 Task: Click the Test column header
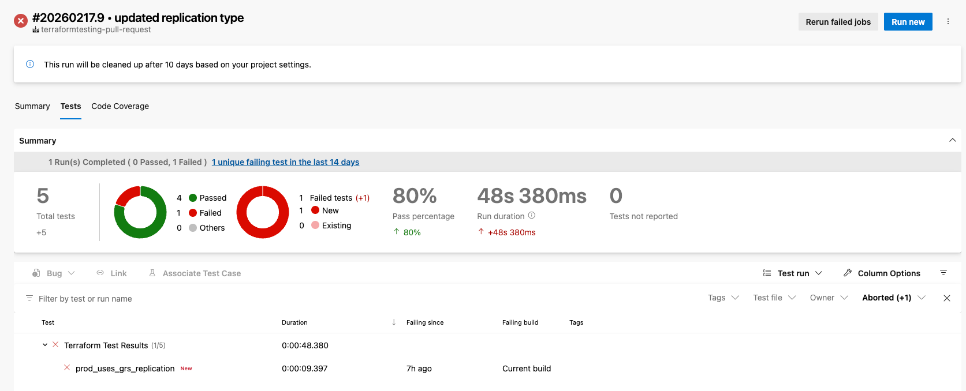pyautogui.click(x=48, y=322)
